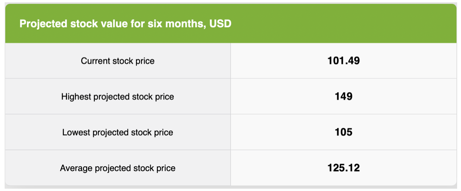
Task: Select the "Lowest projected stock price" label
Action: click(x=118, y=133)
